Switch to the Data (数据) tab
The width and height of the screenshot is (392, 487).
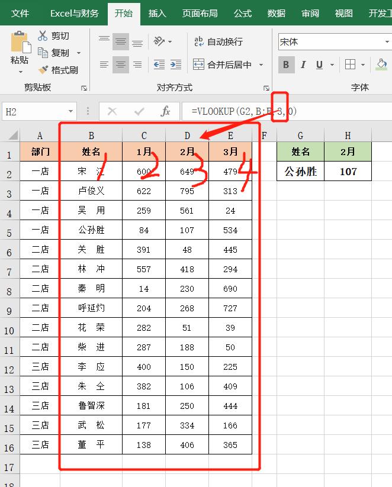point(277,14)
